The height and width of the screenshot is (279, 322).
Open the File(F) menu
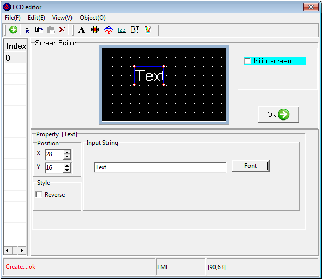pos(13,18)
